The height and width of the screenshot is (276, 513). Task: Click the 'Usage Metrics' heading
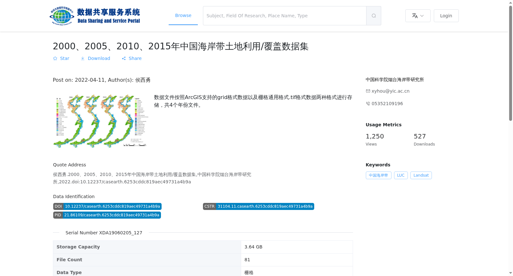[383, 125]
